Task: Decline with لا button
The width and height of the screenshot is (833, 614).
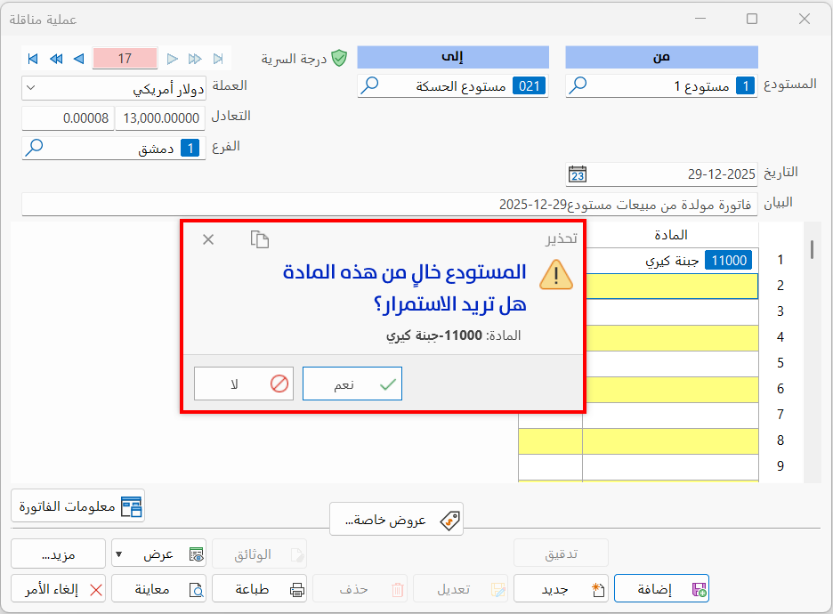Action: coord(244,384)
